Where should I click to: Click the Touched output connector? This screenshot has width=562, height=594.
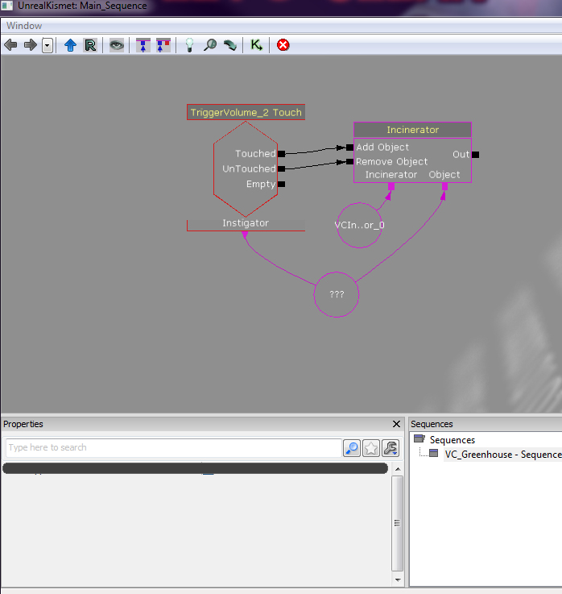(281, 154)
